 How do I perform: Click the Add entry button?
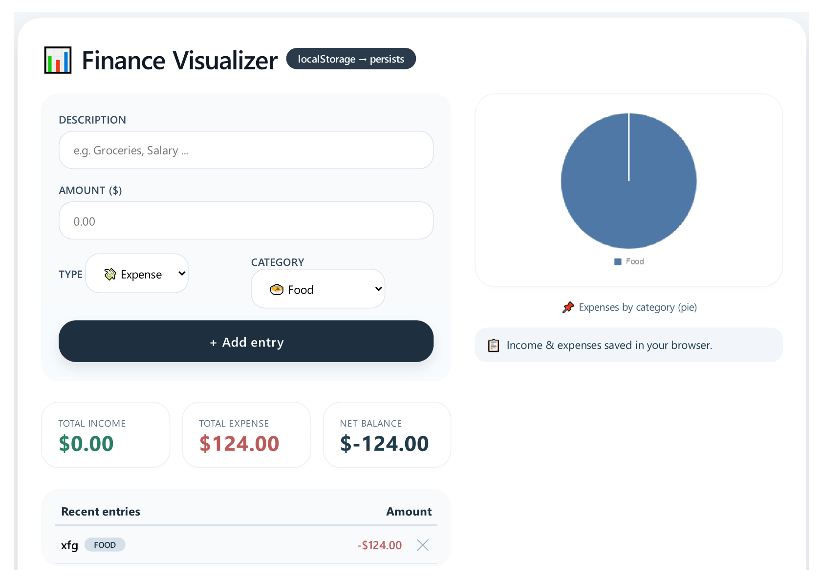[246, 341]
